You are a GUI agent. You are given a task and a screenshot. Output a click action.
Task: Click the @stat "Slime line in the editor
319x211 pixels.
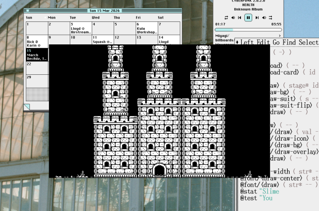[x=260, y=192]
